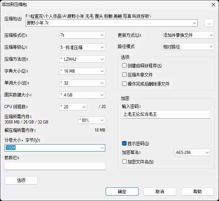Click the '固实数据大小:' label
Screen dimensions: 219x201
click(x=18, y=95)
